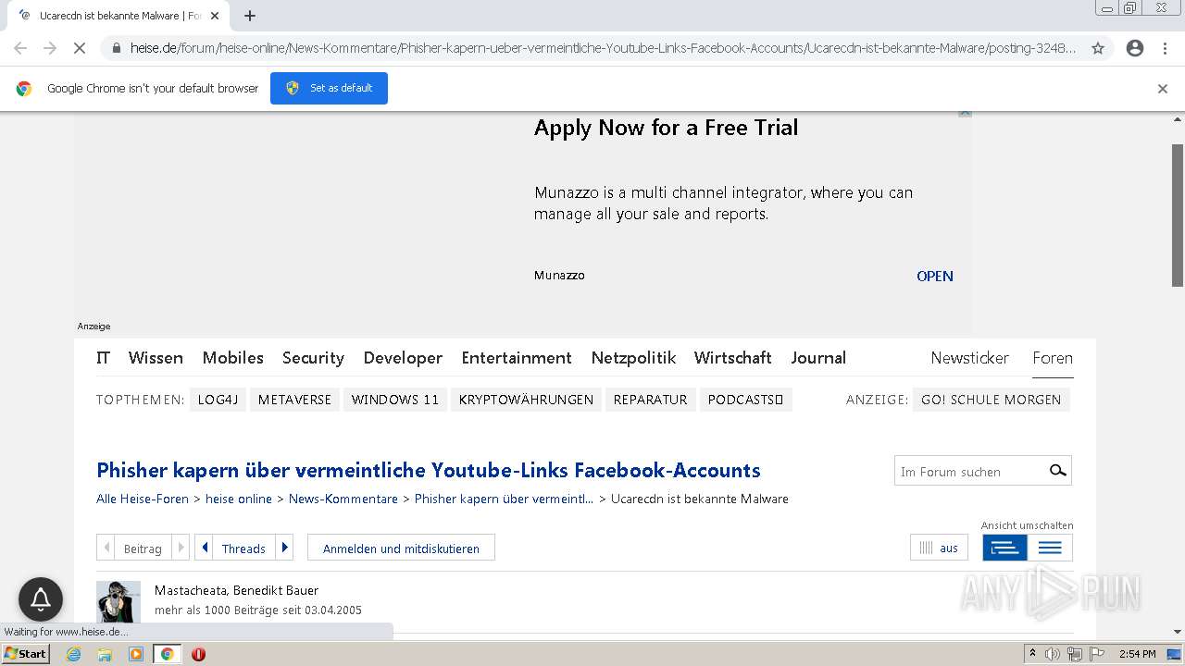Open the IT navigation section
Screen dimensions: 1185x666
(x=103, y=358)
